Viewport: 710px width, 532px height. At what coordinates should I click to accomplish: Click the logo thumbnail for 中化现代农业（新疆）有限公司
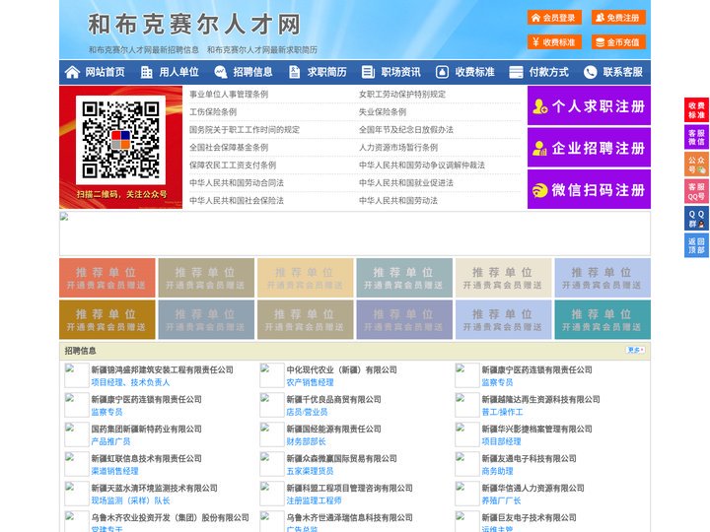click(x=272, y=375)
